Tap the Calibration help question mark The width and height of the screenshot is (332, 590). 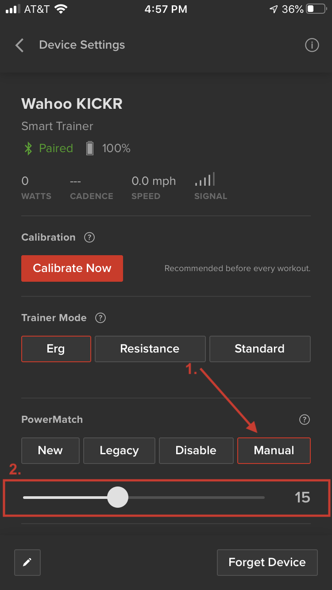[x=89, y=238]
